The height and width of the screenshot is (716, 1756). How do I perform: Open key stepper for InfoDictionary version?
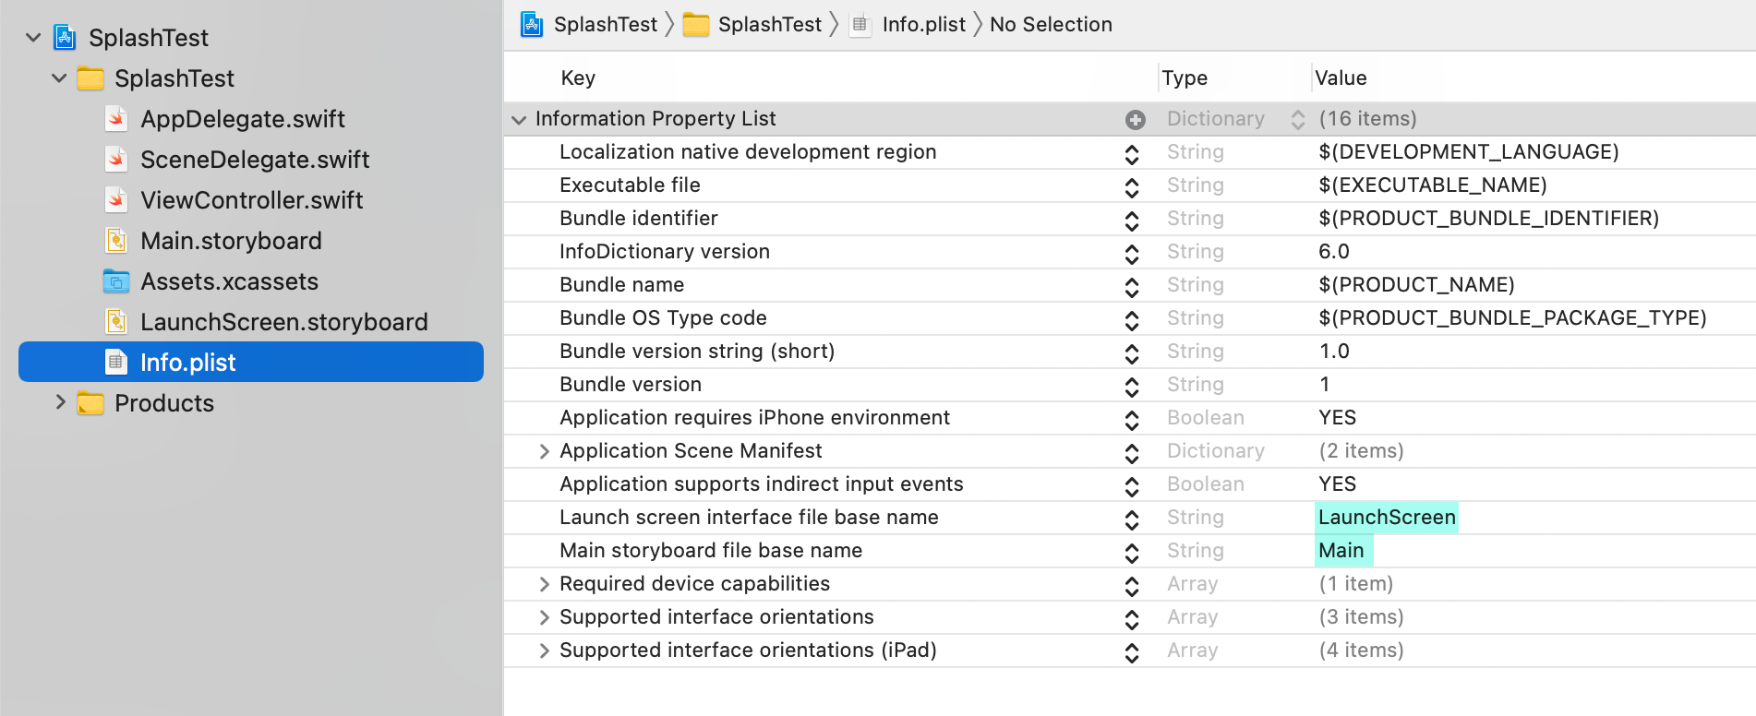(x=1132, y=254)
